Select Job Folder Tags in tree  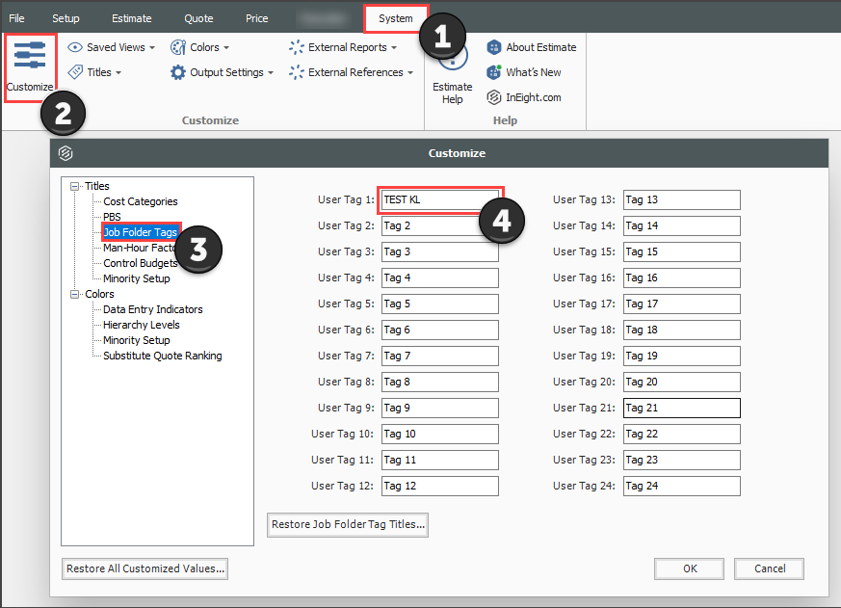click(140, 232)
